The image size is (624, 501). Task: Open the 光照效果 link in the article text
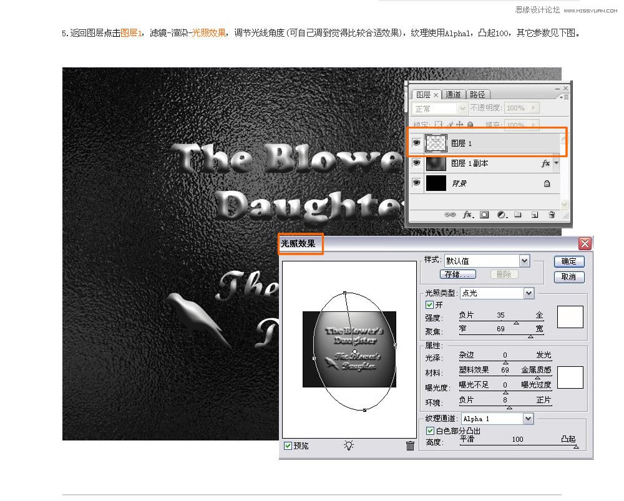click(x=209, y=32)
